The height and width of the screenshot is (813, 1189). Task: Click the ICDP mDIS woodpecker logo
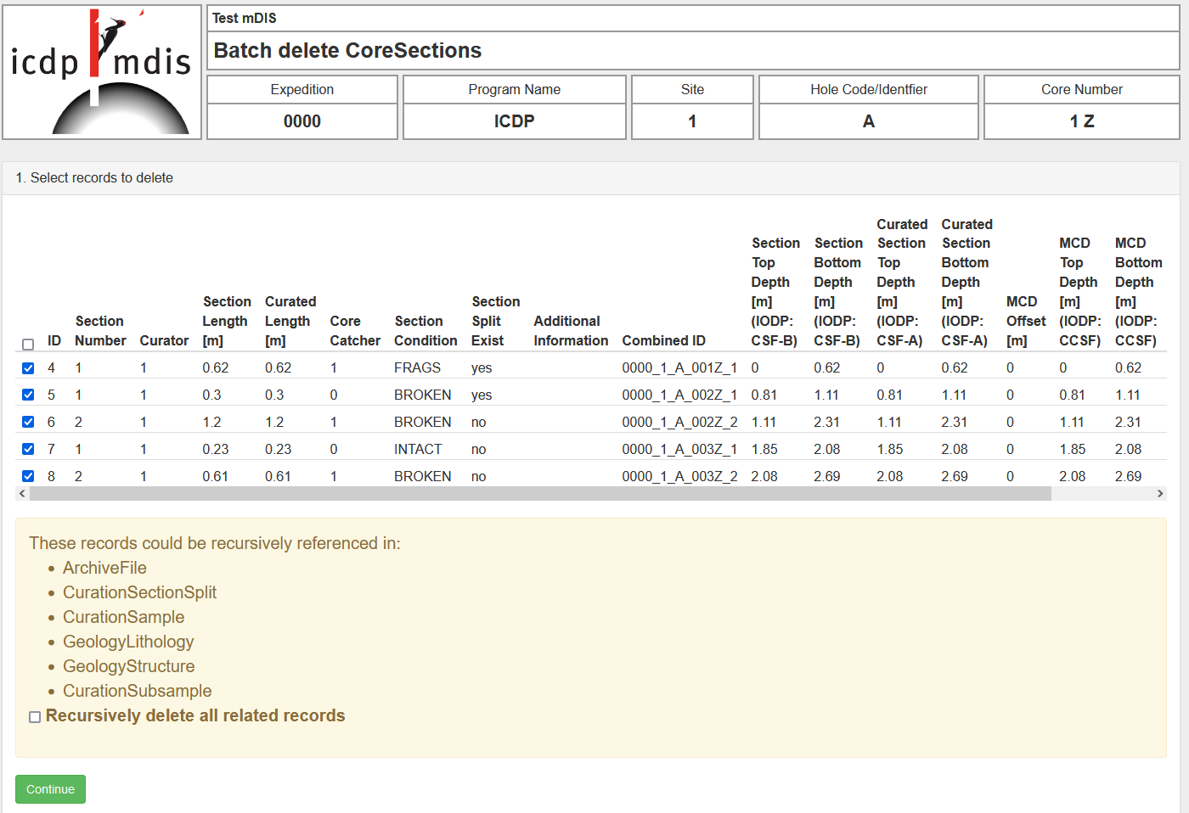pyautogui.click(x=102, y=72)
